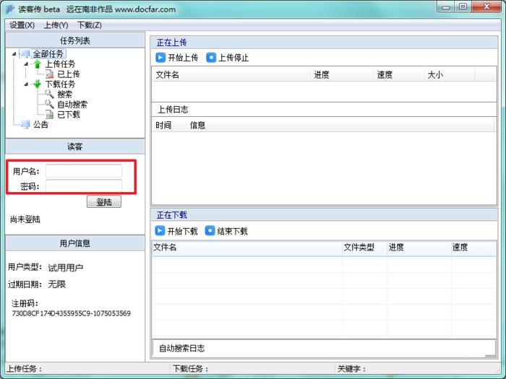Click upload list 大小 column header
Screen dimensions: 506x379
tap(449, 75)
